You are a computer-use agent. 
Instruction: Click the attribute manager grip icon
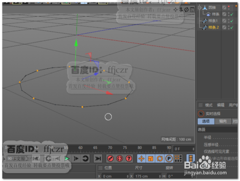click(x=200, y=105)
